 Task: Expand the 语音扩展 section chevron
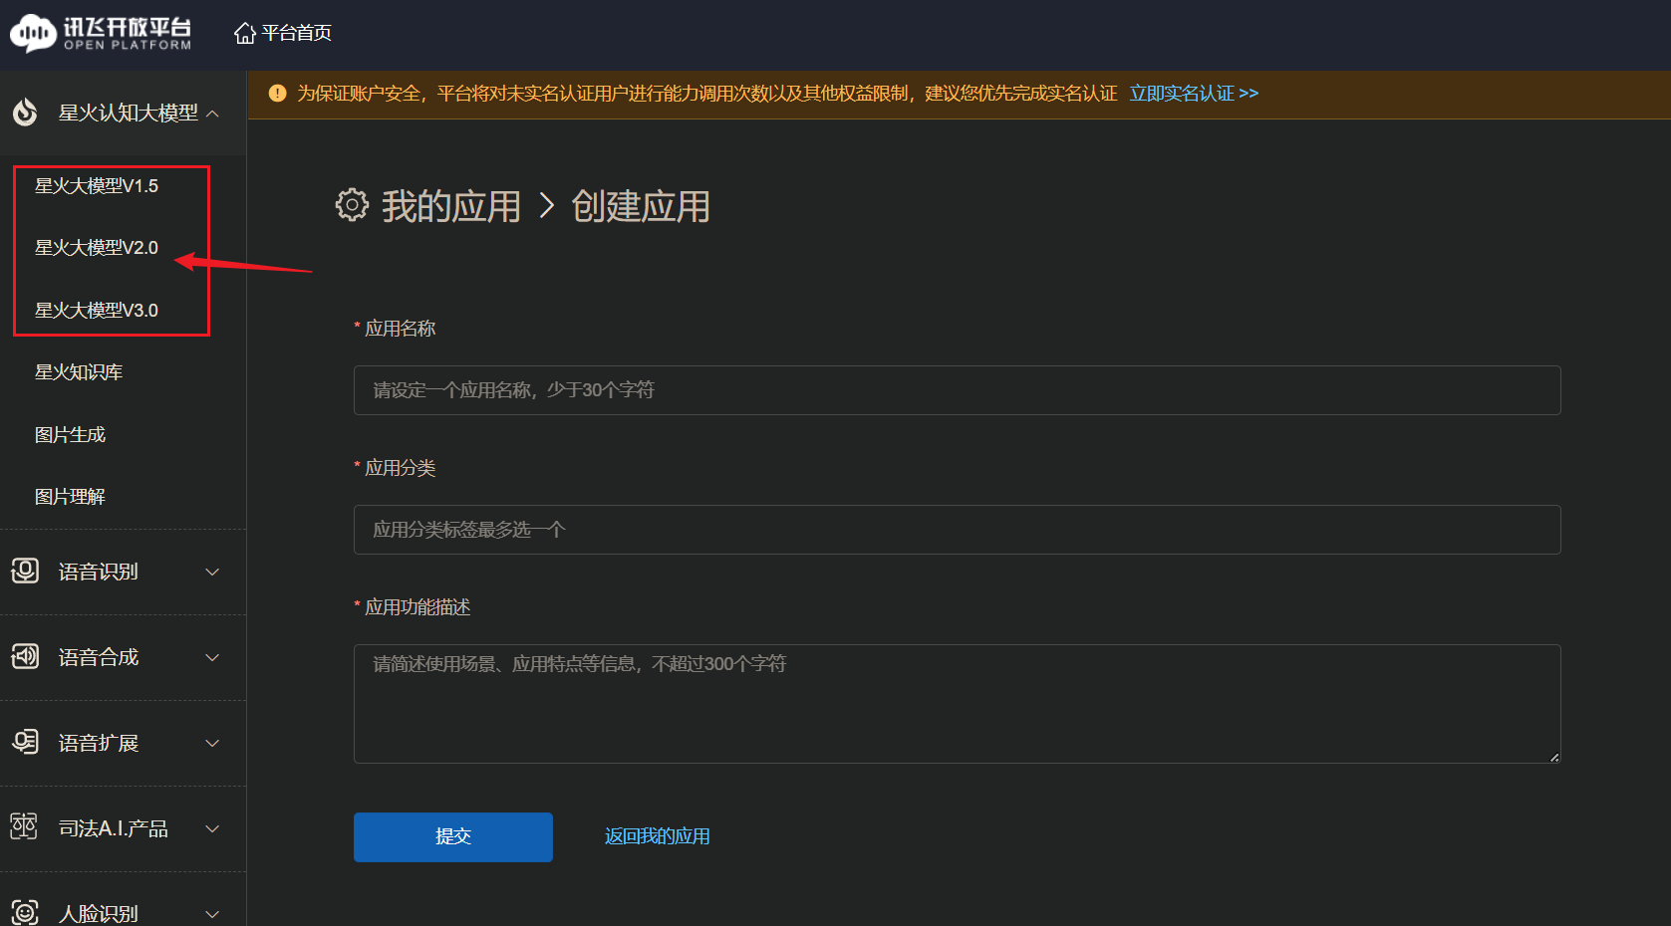212,743
